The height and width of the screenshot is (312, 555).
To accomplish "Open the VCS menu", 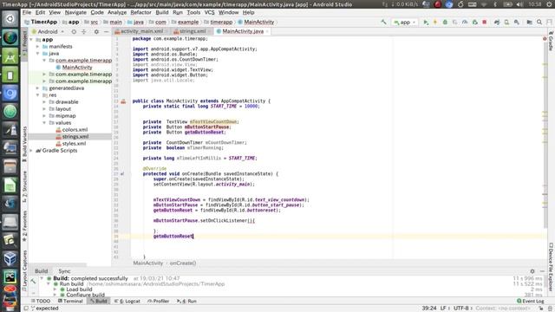I will coord(210,12).
